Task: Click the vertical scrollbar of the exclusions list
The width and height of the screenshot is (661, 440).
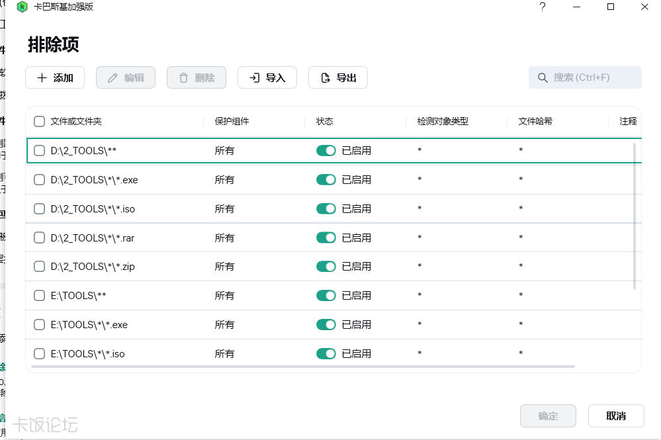Action: click(635, 216)
